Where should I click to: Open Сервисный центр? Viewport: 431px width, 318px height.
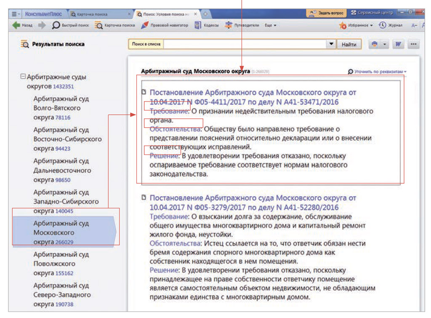pyautogui.click(x=372, y=13)
